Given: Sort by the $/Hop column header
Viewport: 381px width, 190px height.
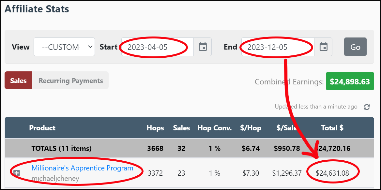Looking at the screenshot, I should pyautogui.click(x=251, y=128).
